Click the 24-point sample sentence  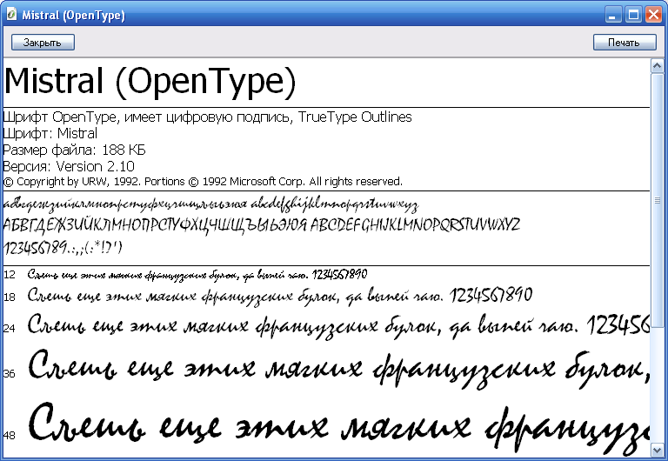(338, 326)
